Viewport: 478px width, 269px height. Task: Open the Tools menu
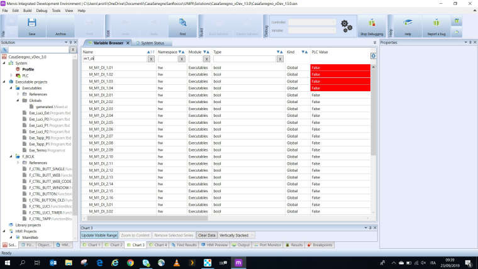click(x=56, y=10)
